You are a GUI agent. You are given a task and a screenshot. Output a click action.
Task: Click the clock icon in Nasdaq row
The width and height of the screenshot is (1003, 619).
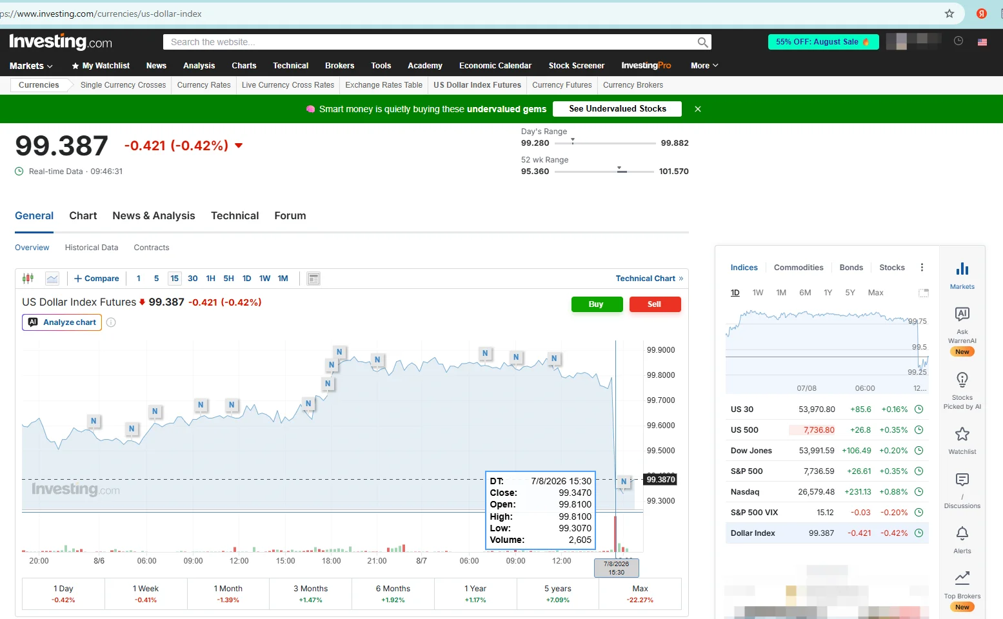(919, 492)
